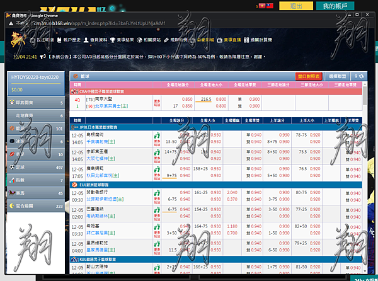378x281 pixels.
Task: Click the HYTOYS0220-toys0220 account name
Action: [x=35, y=77]
